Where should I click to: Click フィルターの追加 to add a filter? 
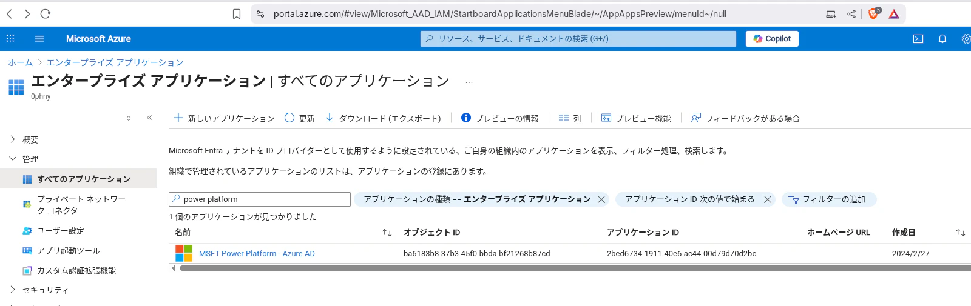[829, 199]
